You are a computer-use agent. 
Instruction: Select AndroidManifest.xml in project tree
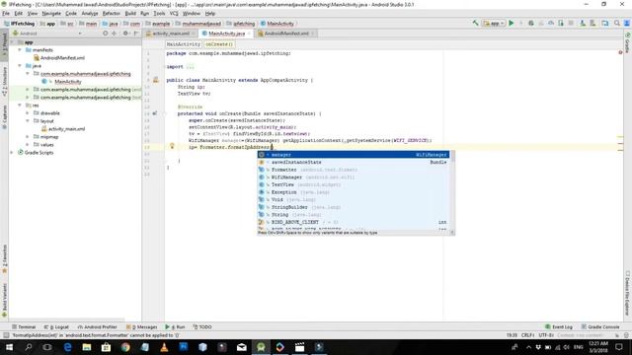(62, 58)
